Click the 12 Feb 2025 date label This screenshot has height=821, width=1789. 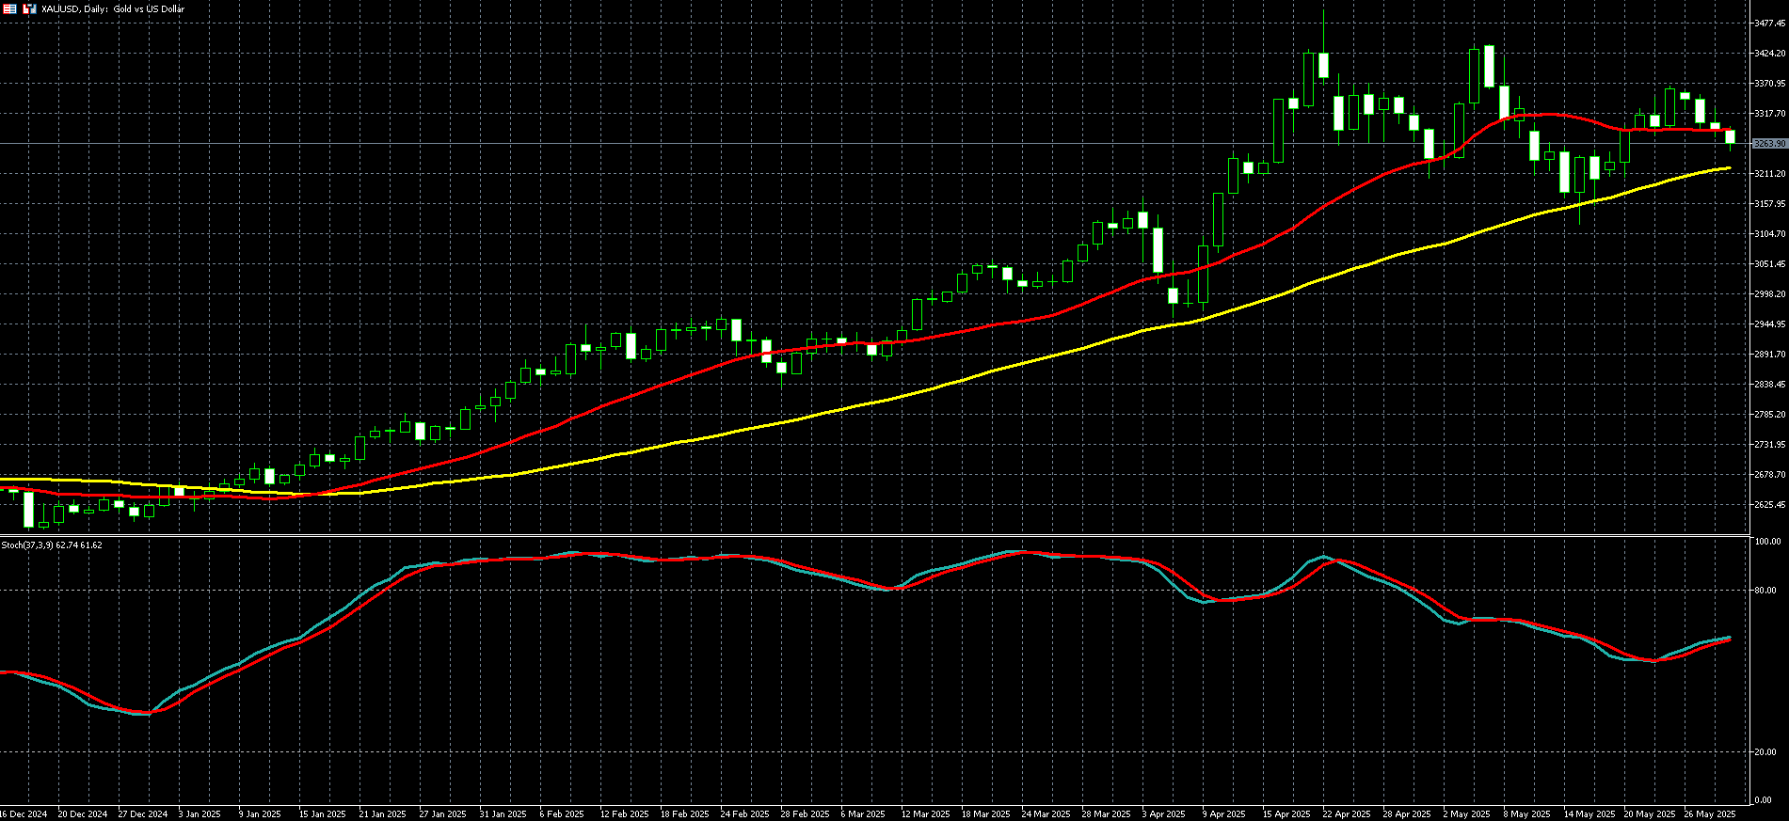pos(625,814)
